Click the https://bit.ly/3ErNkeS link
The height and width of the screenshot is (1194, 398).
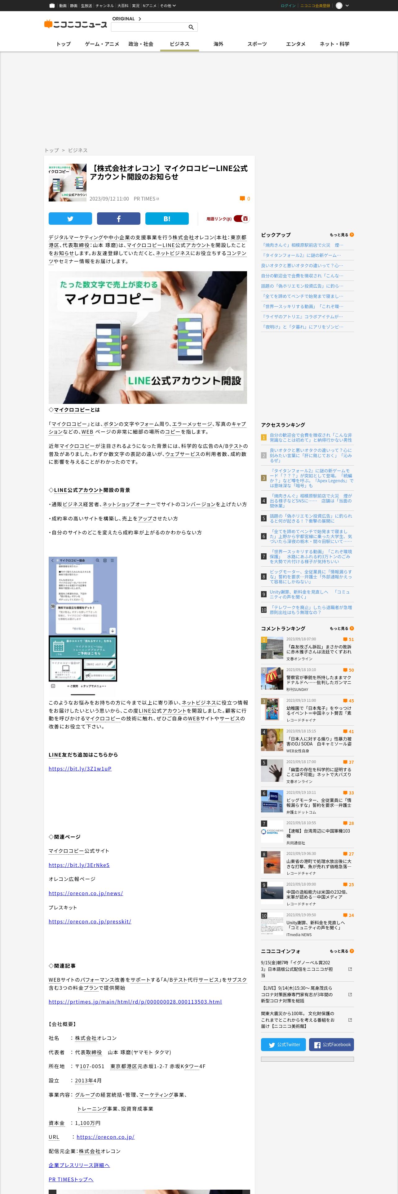click(79, 865)
